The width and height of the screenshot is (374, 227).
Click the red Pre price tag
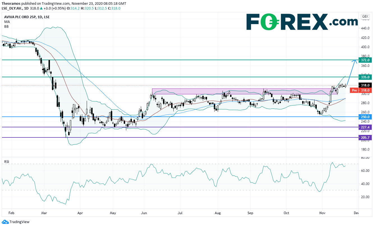(x=355, y=90)
